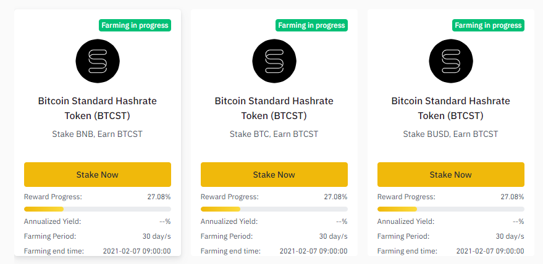Click the Farming in progress badge on BTC card
Viewport: 543px width, 264px height.
[x=311, y=25]
